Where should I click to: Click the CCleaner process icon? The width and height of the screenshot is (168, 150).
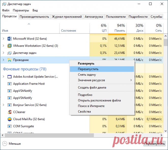pos(9,112)
